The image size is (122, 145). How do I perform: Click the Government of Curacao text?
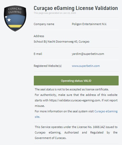(50, 138)
